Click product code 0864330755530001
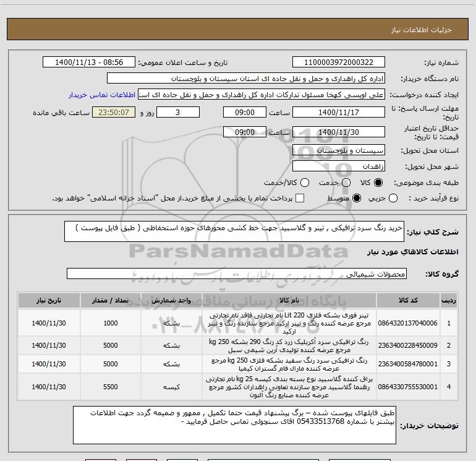The height and width of the screenshot is (461, 476). pyautogui.click(x=408, y=387)
